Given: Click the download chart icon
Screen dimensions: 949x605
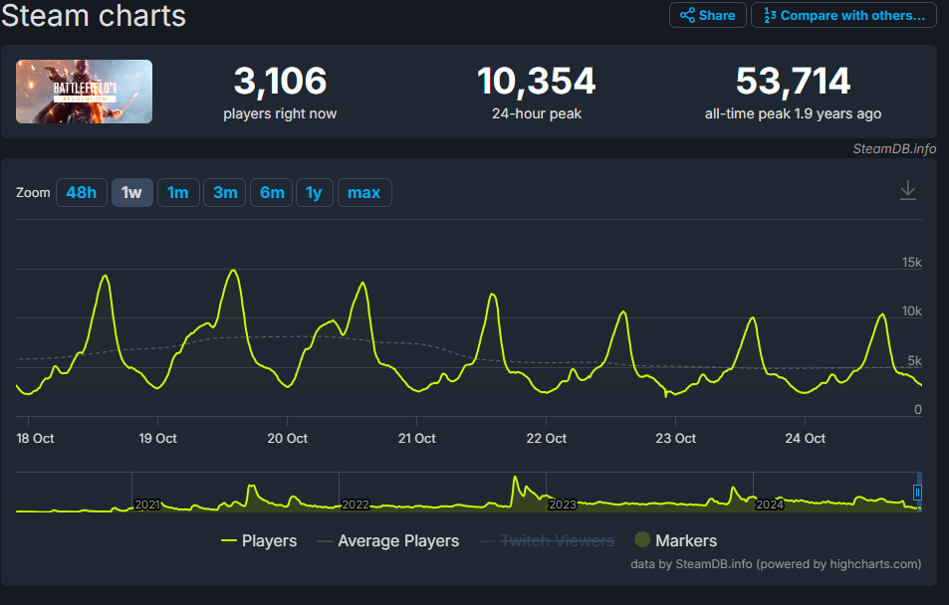Looking at the screenshot, I should (908, 191).
